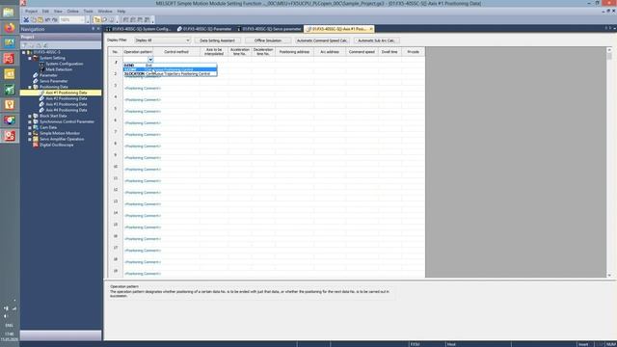Expand the Simple Motion Monitor node
Image resolution: width=617 pixels, height=347 pixels.
coord(30,133)
